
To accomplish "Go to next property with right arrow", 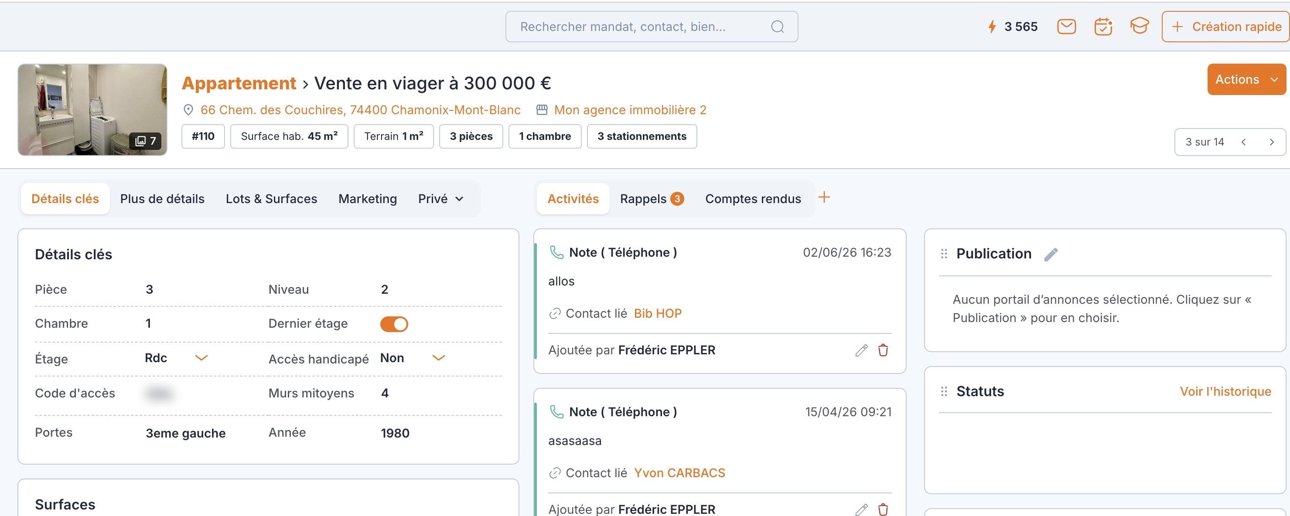I will click(x=1272, y=142).
